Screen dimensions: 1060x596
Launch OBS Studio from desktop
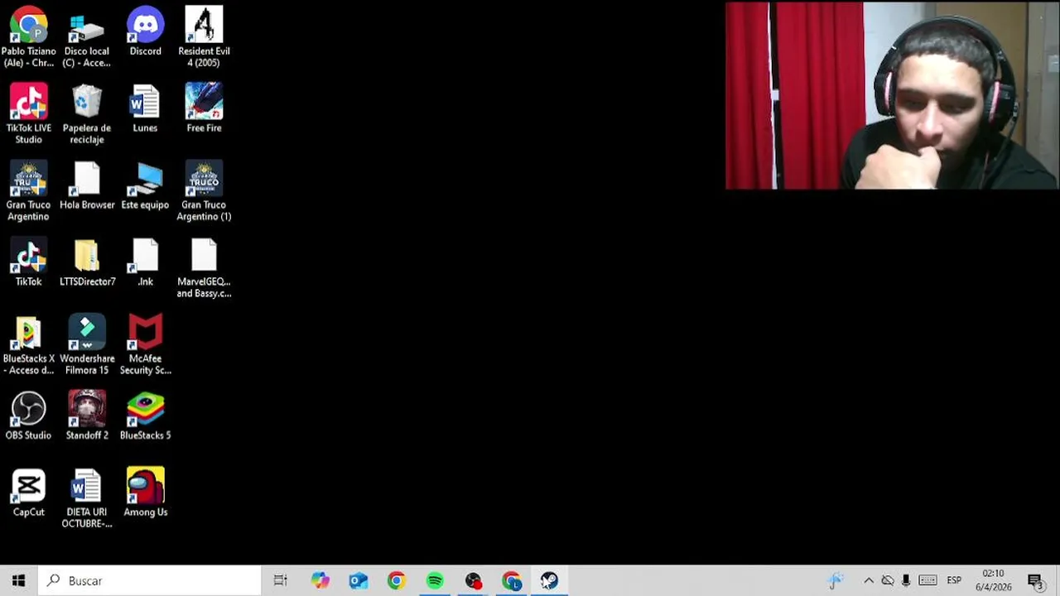point(28,416)
